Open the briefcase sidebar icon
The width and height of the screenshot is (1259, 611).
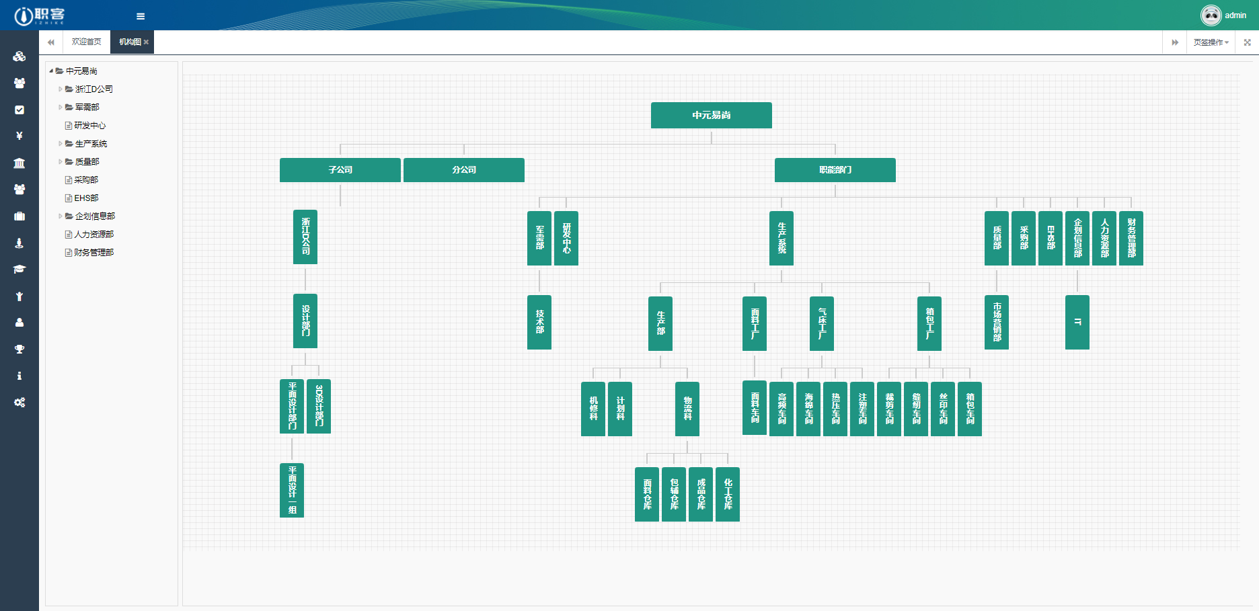pyautogui.click(x=20, y=216)
